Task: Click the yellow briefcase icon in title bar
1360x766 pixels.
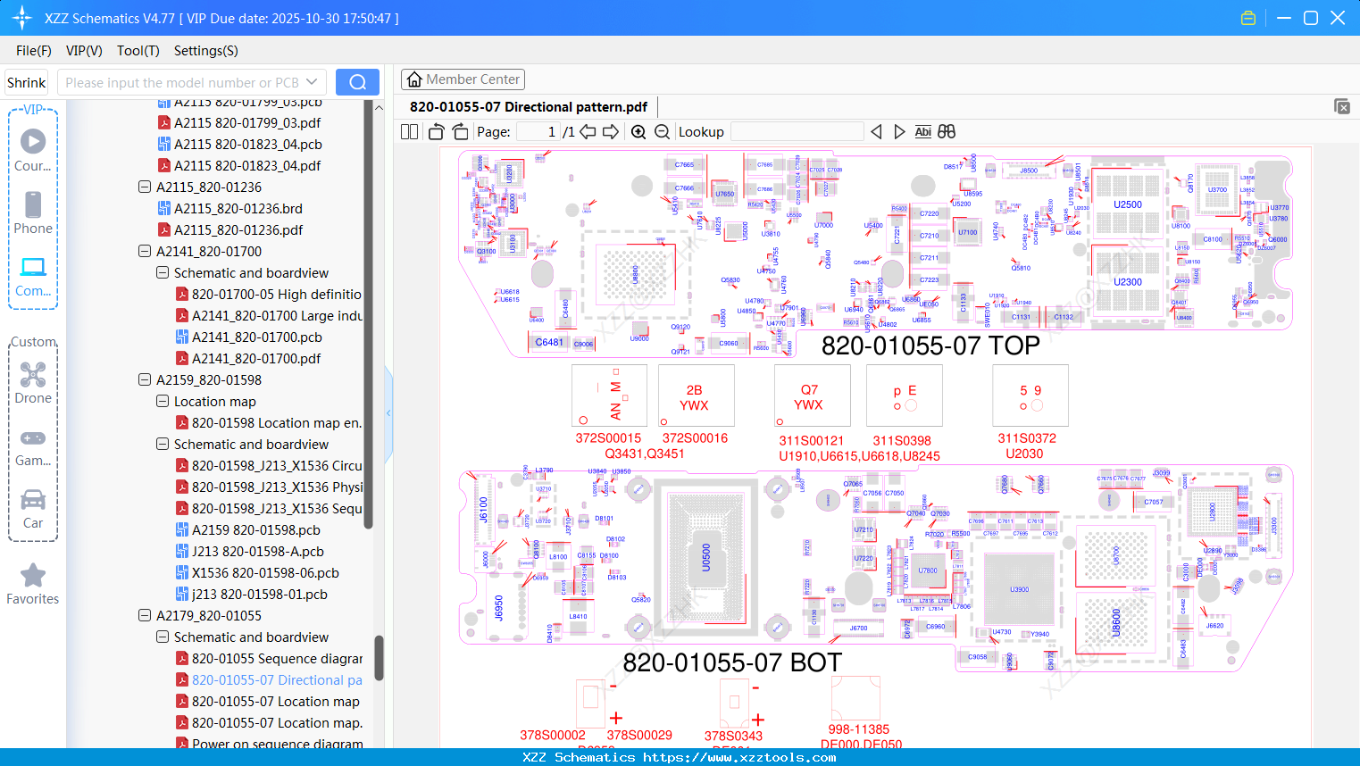Action: [1248, 18]
